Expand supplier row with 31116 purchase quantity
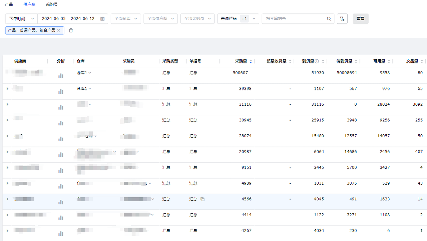This screenshot has height=241, width=427. click(7, 104)
